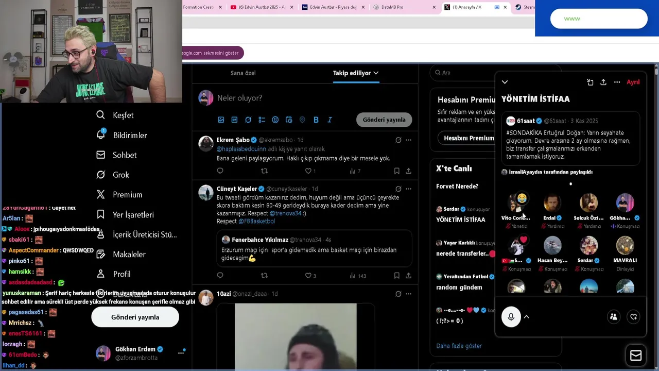
Task: Expand microphone options caret
Action: (x=527, y=317)
